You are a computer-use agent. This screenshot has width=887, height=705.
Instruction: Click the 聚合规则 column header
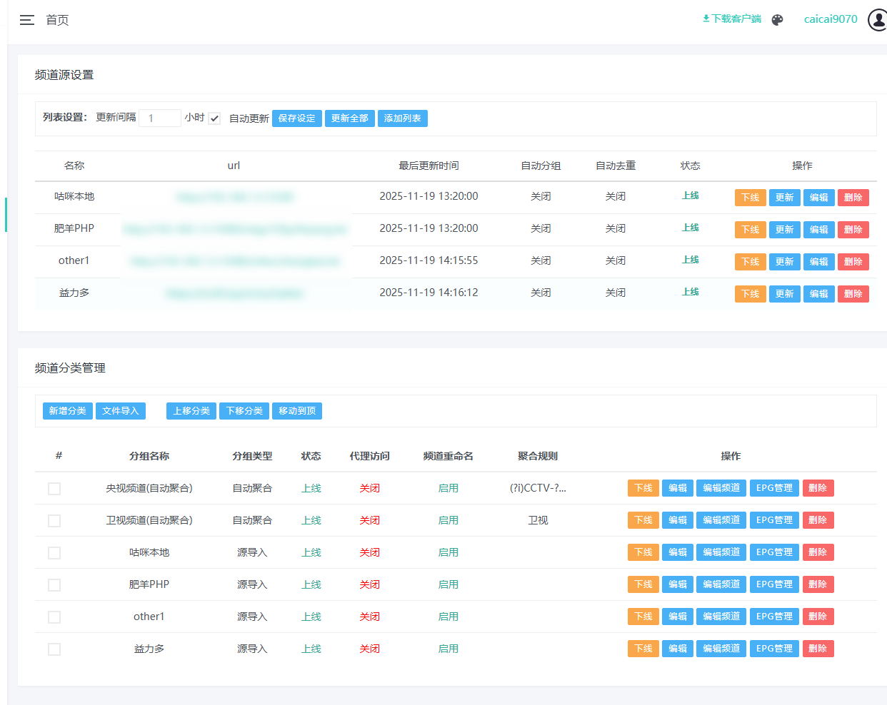(538, 456)
